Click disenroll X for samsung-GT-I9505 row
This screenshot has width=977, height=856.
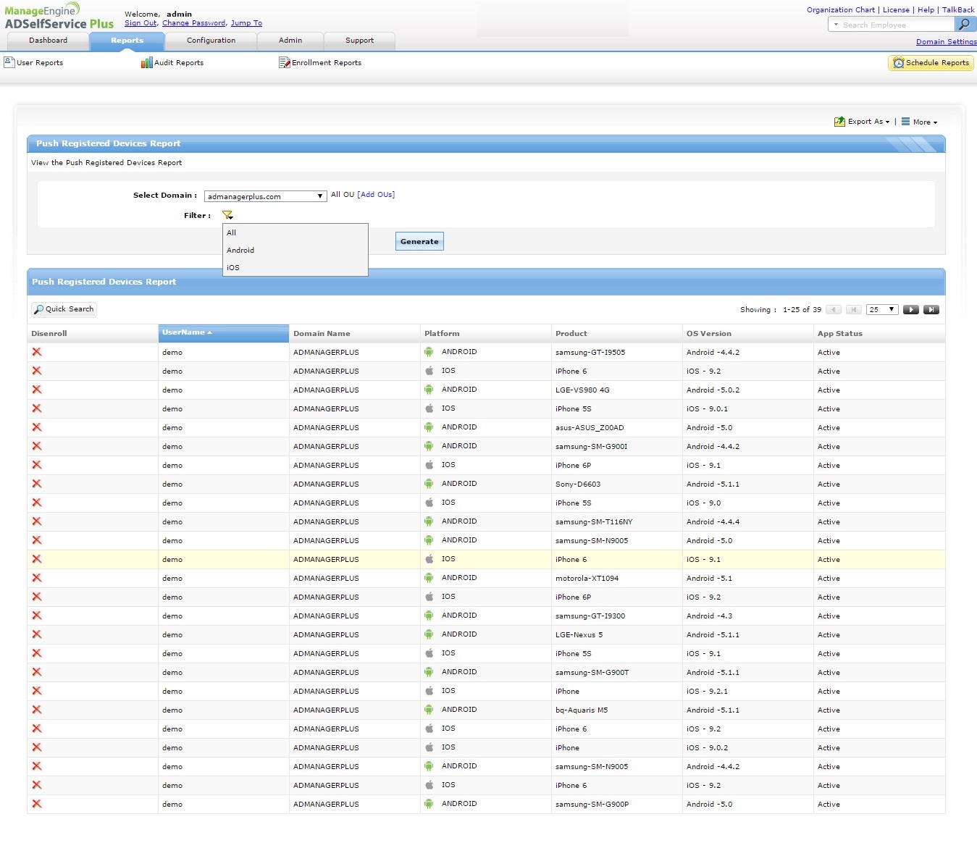(37, 352)
